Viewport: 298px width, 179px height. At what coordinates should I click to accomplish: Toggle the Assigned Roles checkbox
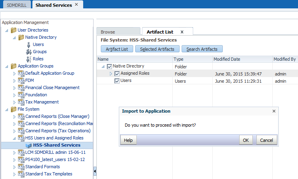[117, 74]
